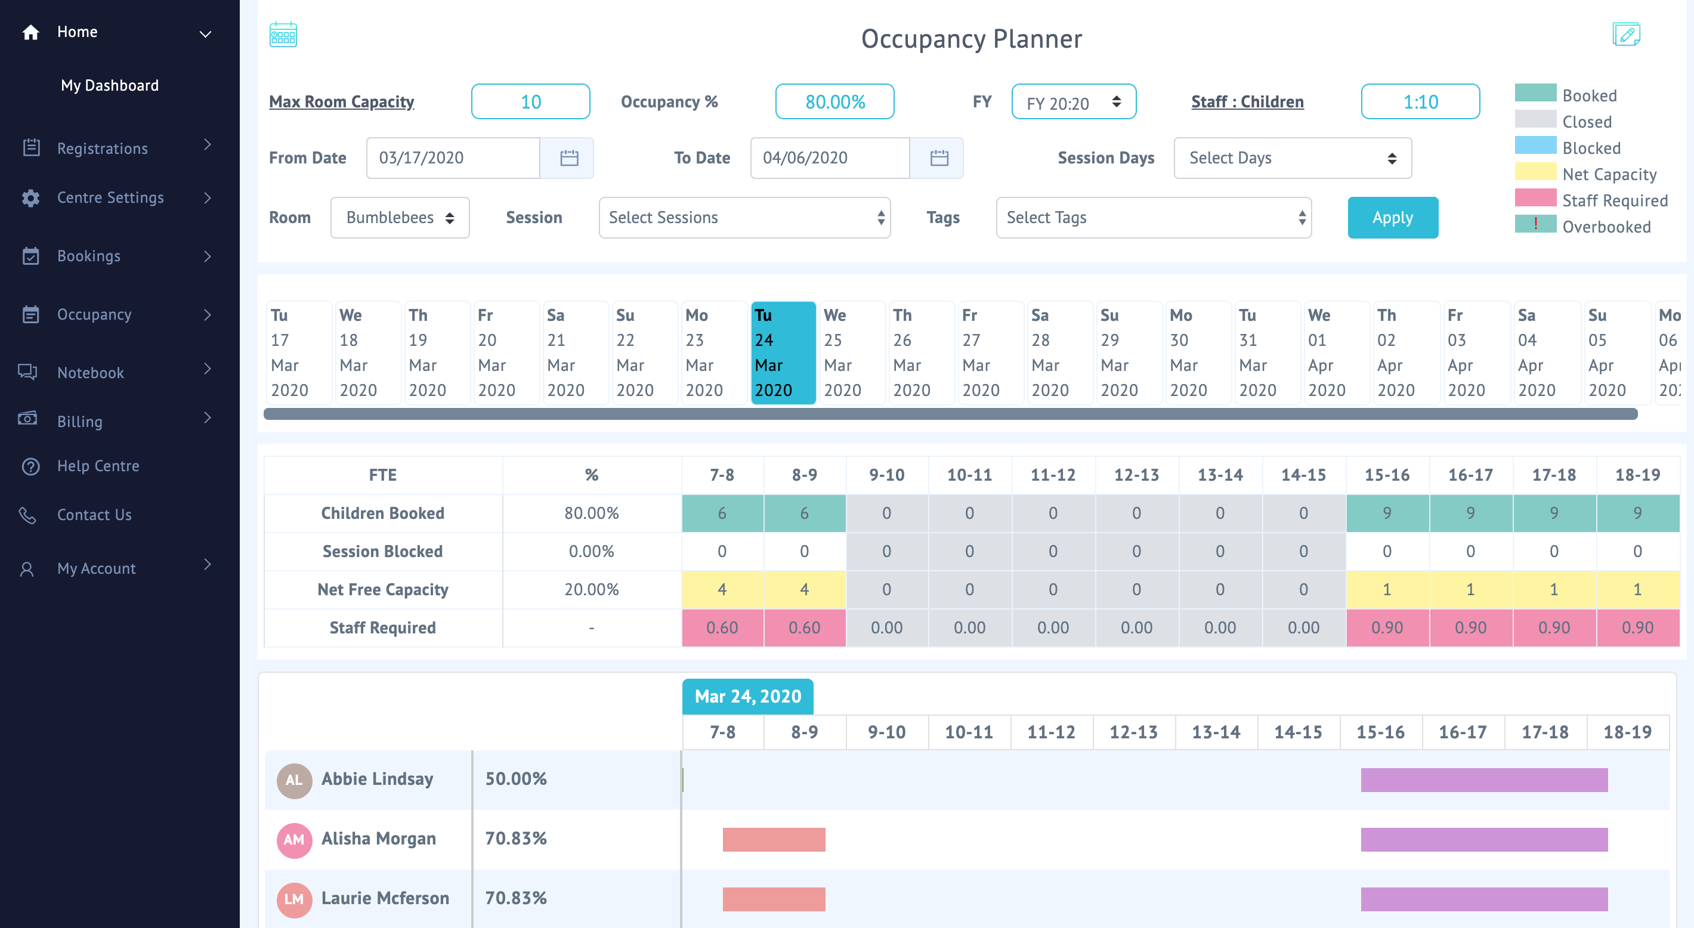The height and width of the screenshot is (928, 1694).
Task: Click the My Account person icon
Action: click(27, 569)
